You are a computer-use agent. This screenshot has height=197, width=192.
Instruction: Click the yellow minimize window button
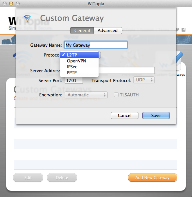click(11, 4)
